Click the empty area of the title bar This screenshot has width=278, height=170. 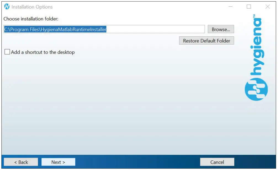point(138,6)
